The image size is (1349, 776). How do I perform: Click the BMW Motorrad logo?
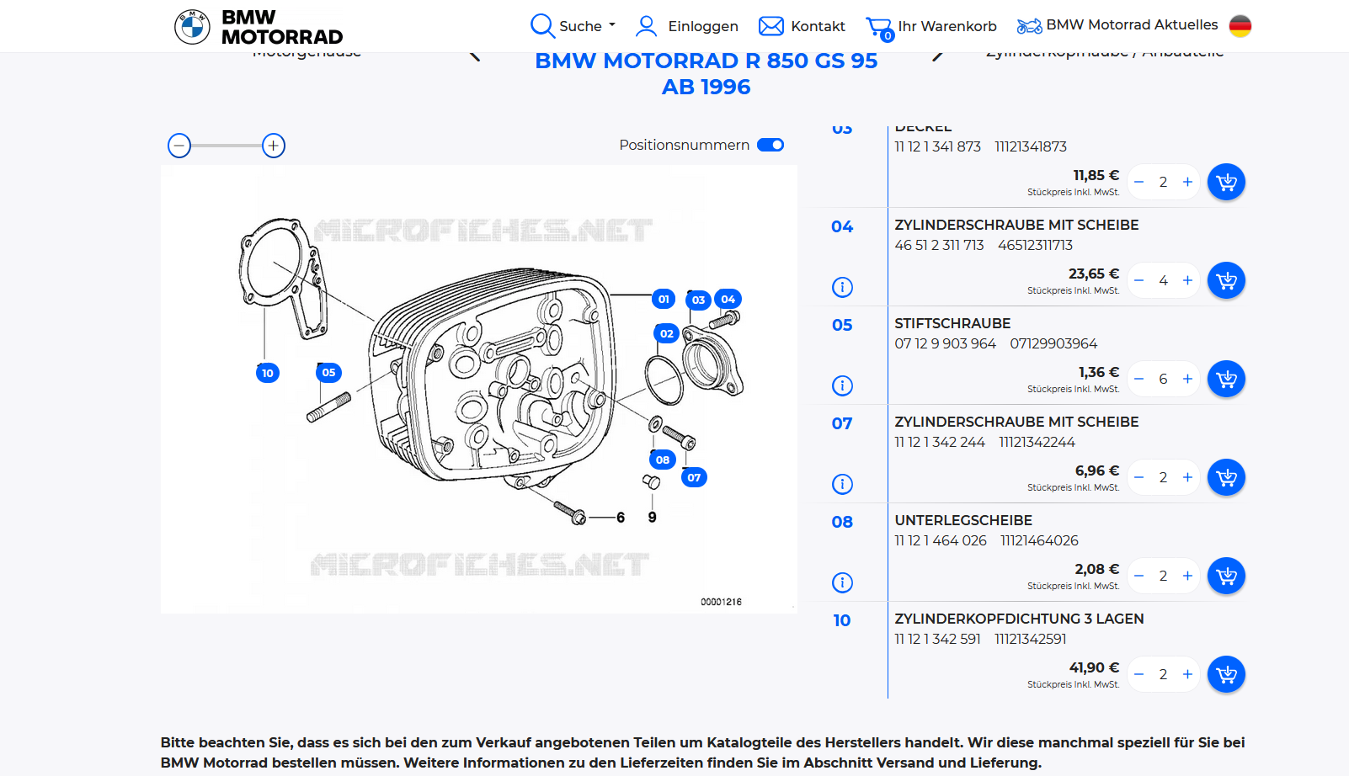(x=258, y=27)
